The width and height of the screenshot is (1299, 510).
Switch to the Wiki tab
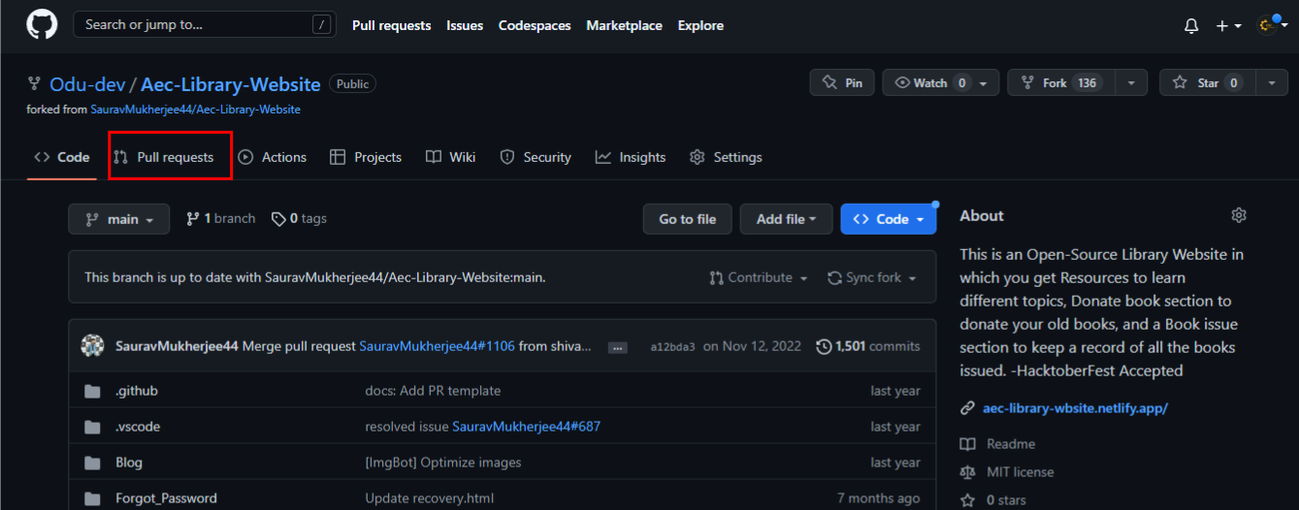[x=451, y=157]
